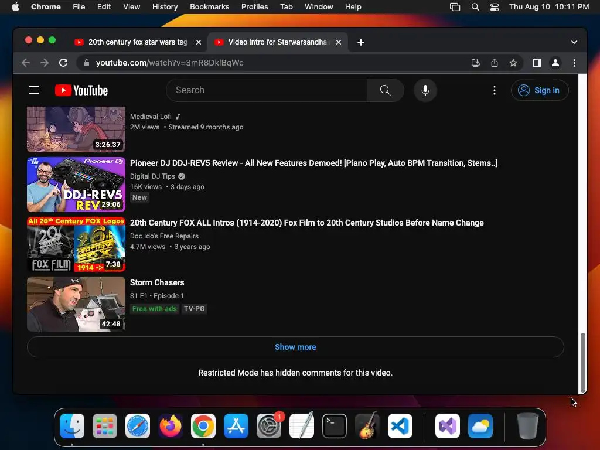
Task: Visit Doc Ido's Free Repairs channel
Action: (x=164, y=236)
